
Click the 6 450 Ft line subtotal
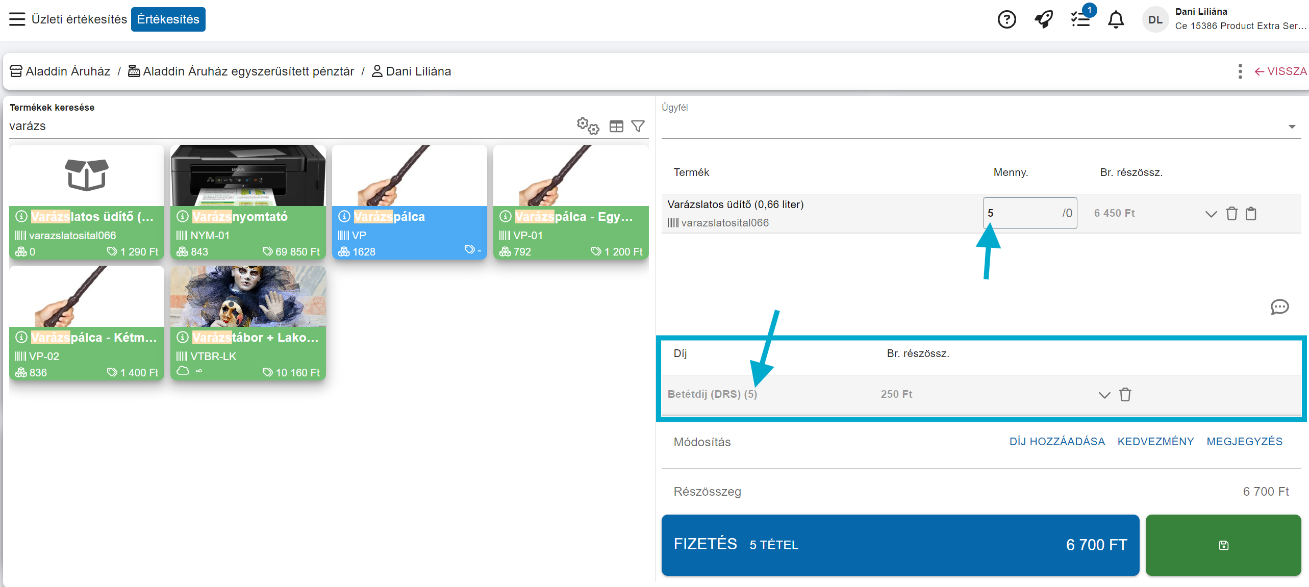(x=1114, y=213)
